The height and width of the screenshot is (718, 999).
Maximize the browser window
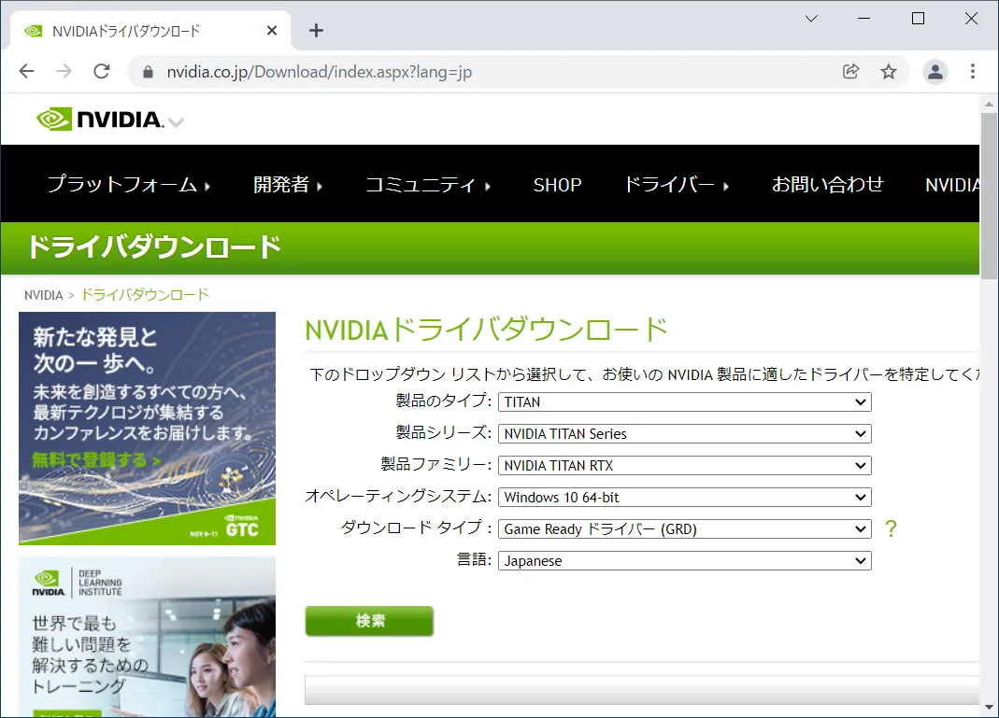click(x=918, y=19)
